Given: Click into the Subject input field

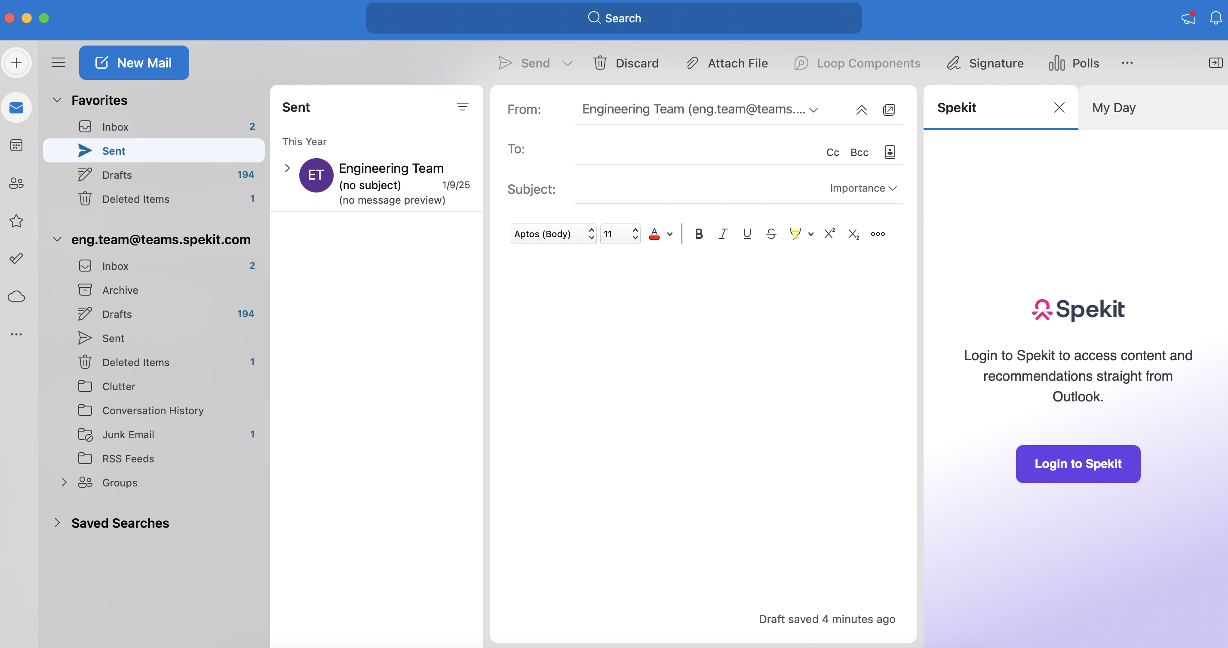Looking at the screenshot, I should [696, 189].
